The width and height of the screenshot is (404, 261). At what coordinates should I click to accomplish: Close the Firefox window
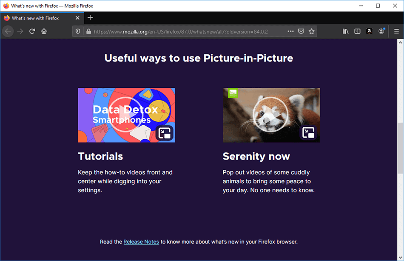coord(395,6)
